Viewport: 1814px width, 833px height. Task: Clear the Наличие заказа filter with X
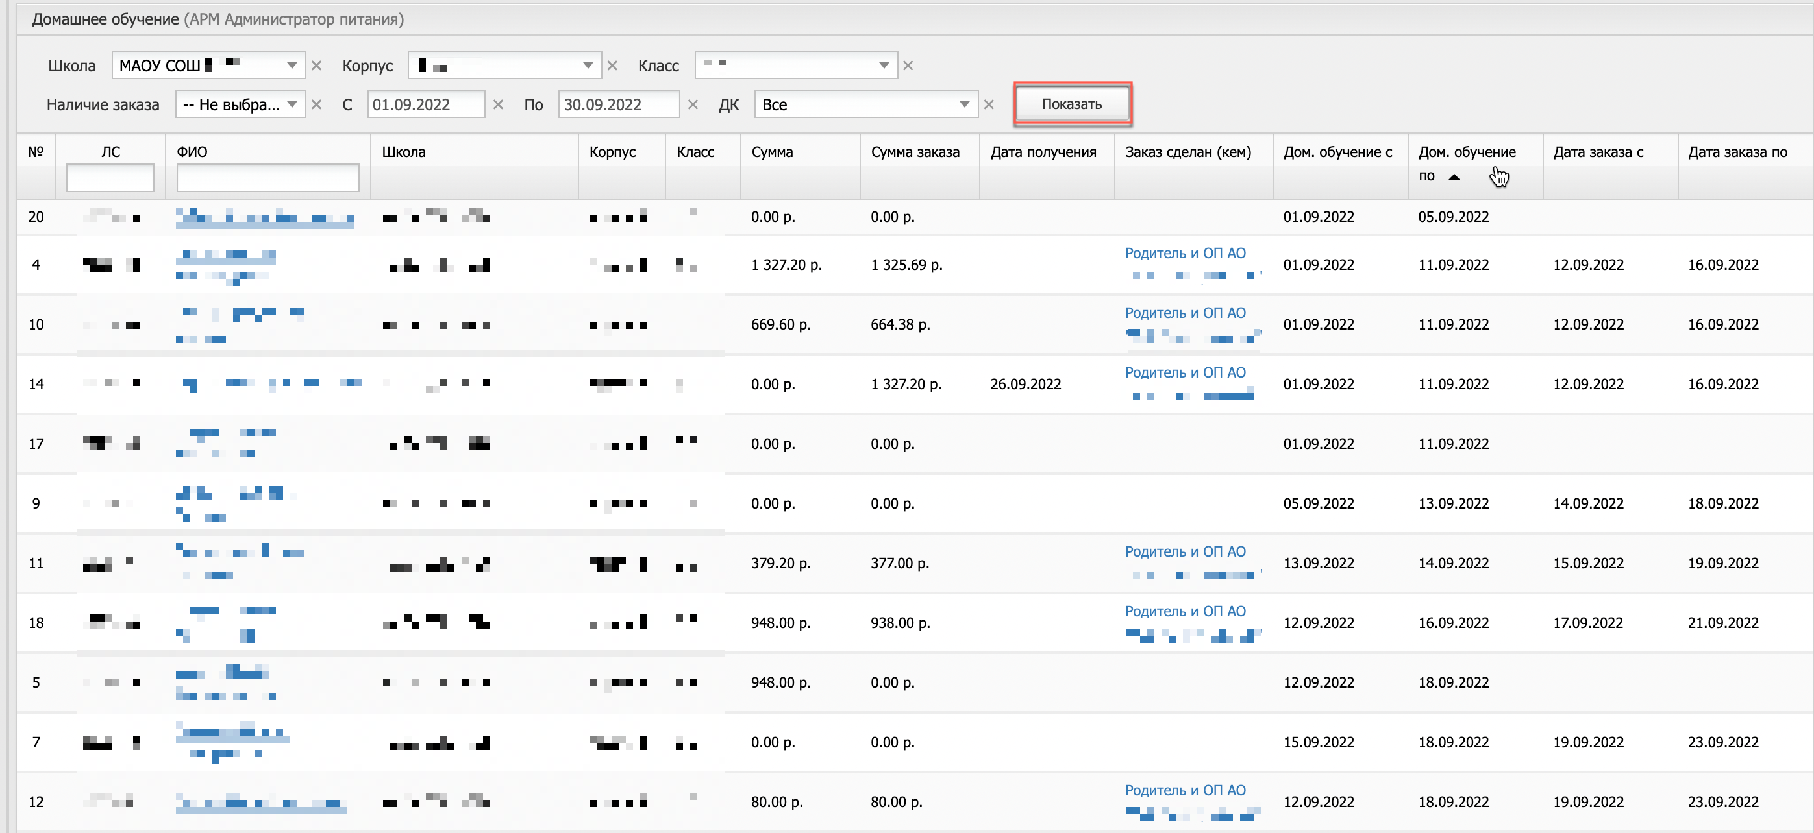(x=316, y=105)
